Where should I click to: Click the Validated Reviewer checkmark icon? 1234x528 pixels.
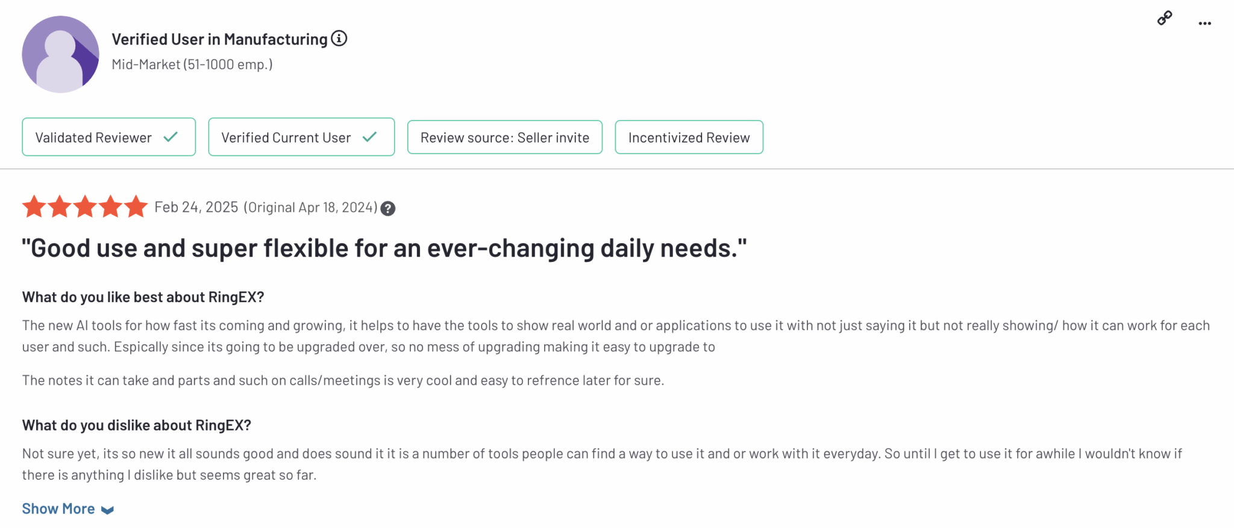coord(171,137)
